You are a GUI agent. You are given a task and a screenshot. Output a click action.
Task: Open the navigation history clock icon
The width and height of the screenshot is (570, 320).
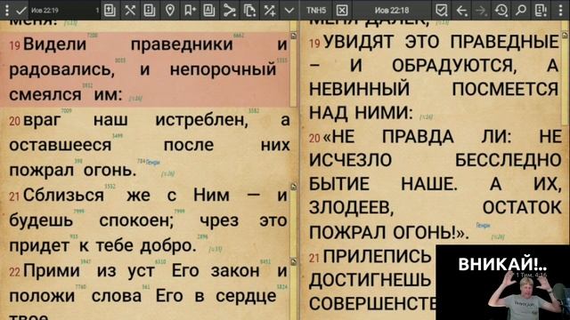[501, 10]
